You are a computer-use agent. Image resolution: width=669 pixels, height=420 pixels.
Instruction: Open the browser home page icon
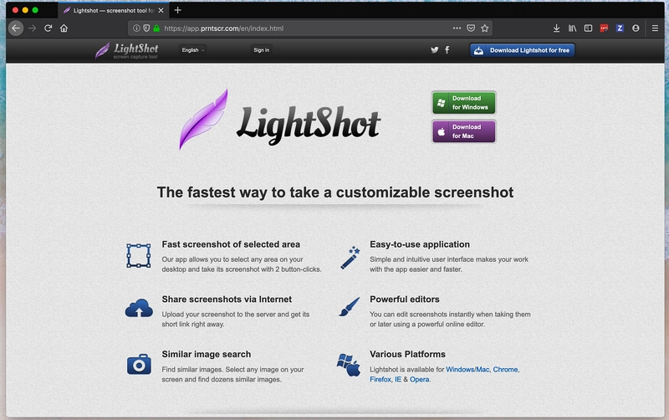point(64,28)
